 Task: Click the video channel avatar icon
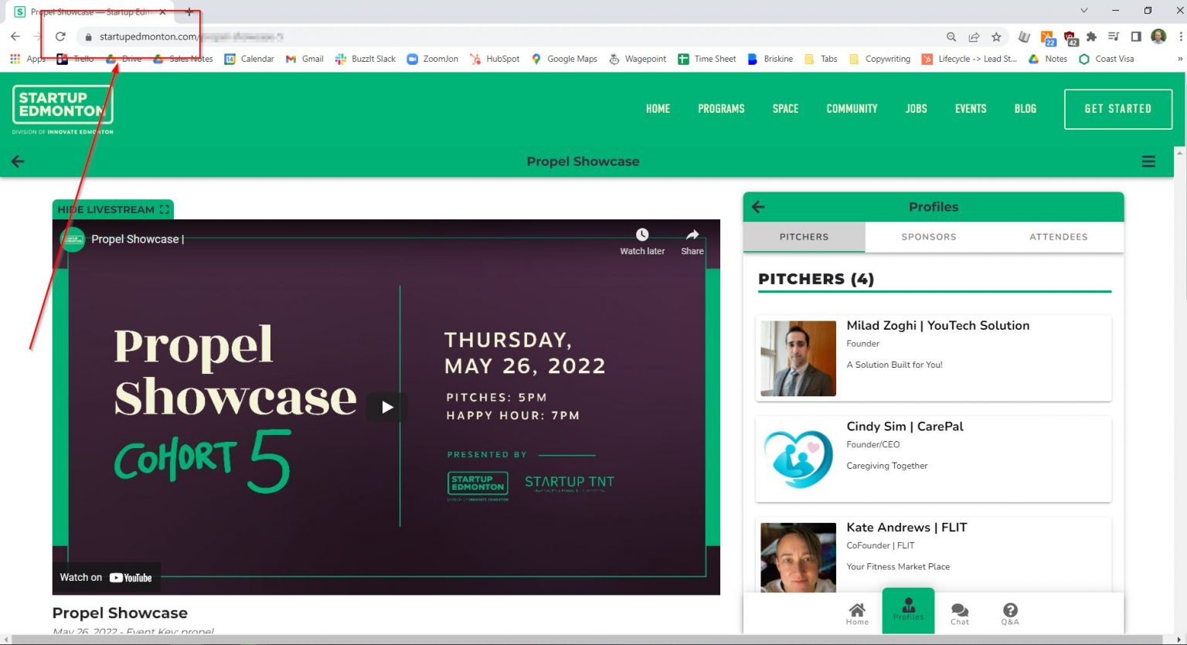(73, 239)
